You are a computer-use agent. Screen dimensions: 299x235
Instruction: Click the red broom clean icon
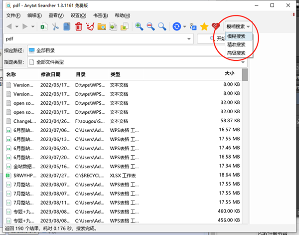pos(90,26)
